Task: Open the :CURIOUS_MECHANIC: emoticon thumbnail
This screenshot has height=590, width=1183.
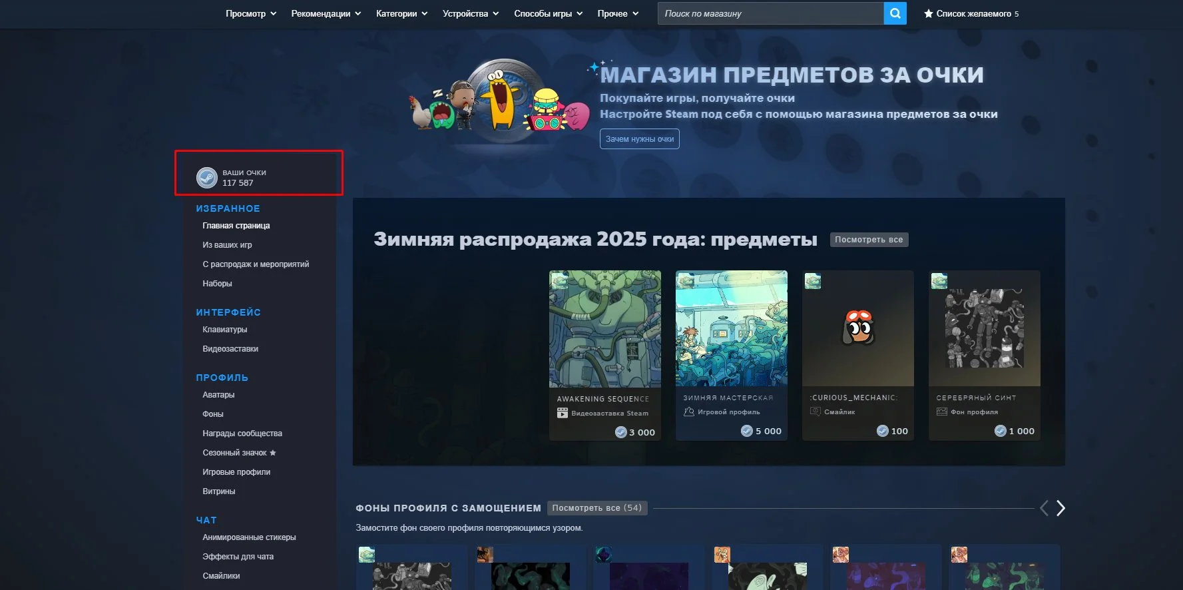Action: click(858, 328)
